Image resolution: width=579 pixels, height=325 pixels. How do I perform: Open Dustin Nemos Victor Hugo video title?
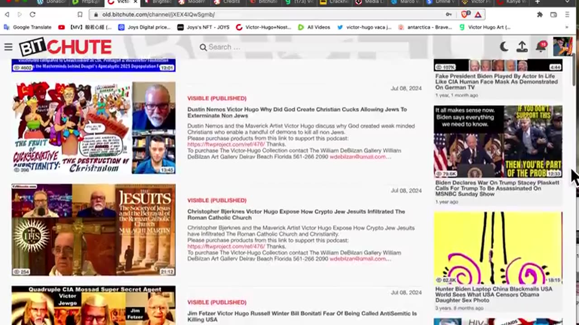pyautogui.click(x=297, y=112)
